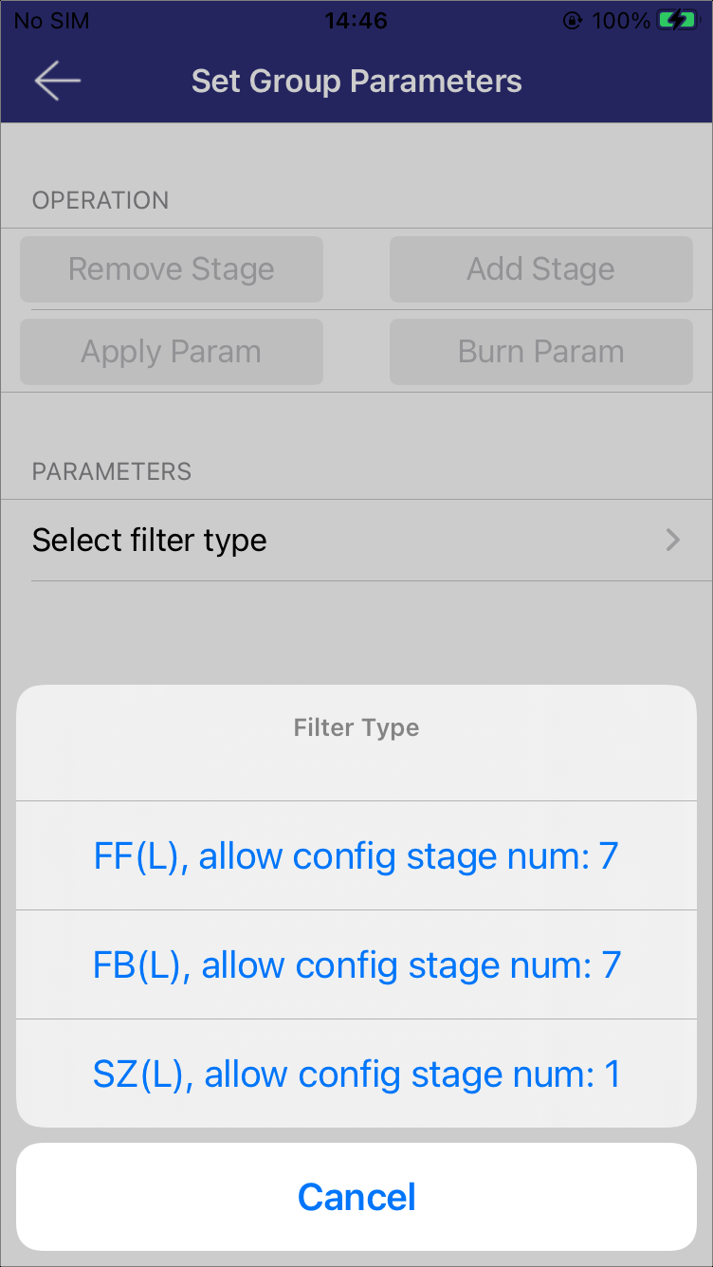Expand the Select filter type chevron

point(673,541)
